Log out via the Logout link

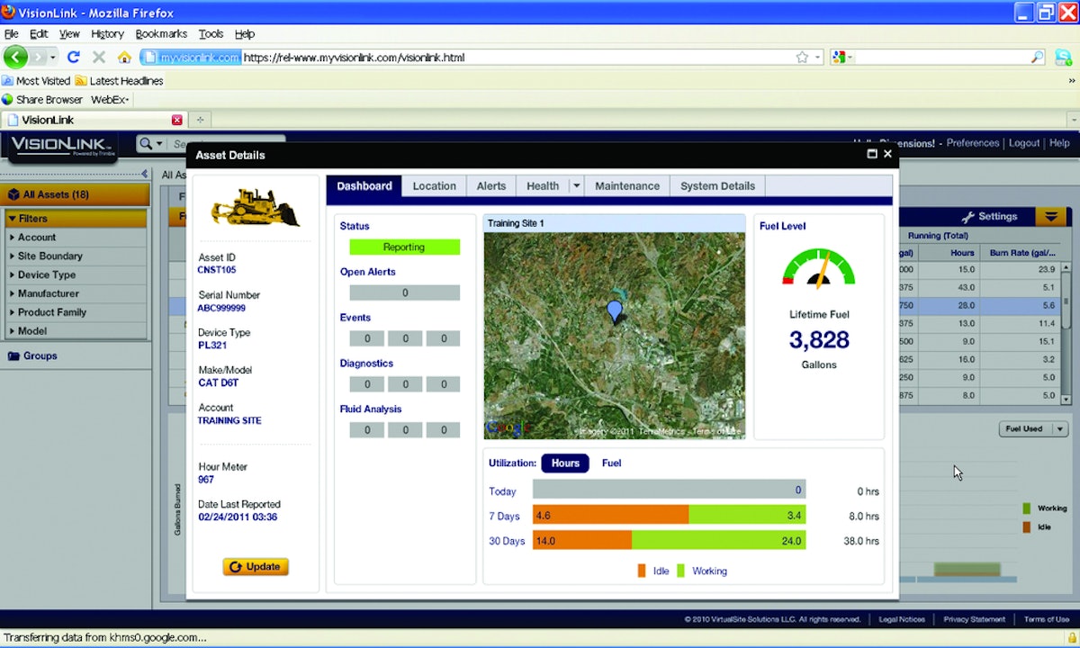[x=1024, y=142]
